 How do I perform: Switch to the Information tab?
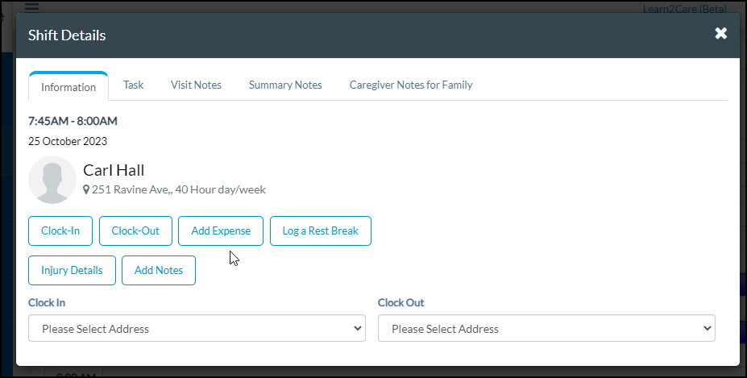[x=68, y=86]
